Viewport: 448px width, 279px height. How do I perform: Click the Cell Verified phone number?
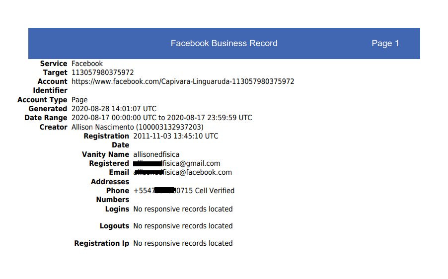tap(184, 191)
